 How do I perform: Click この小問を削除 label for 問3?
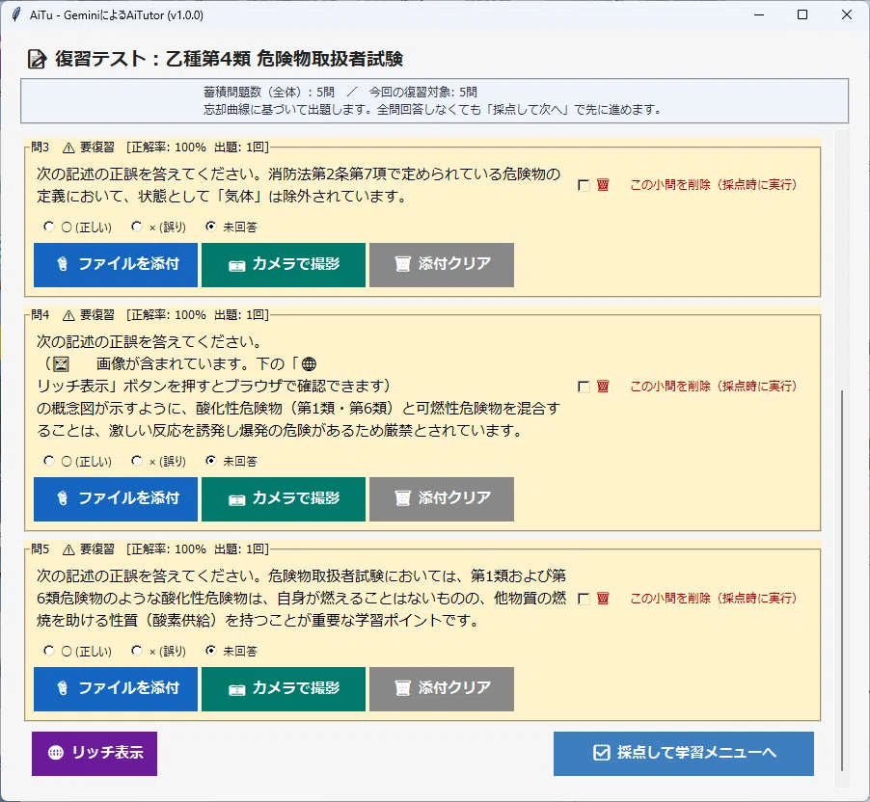click(x=713, y=185)
